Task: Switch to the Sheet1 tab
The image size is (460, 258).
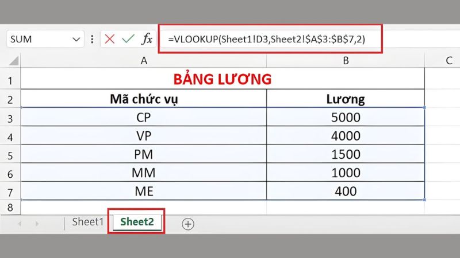Action: tap(88, 222)
